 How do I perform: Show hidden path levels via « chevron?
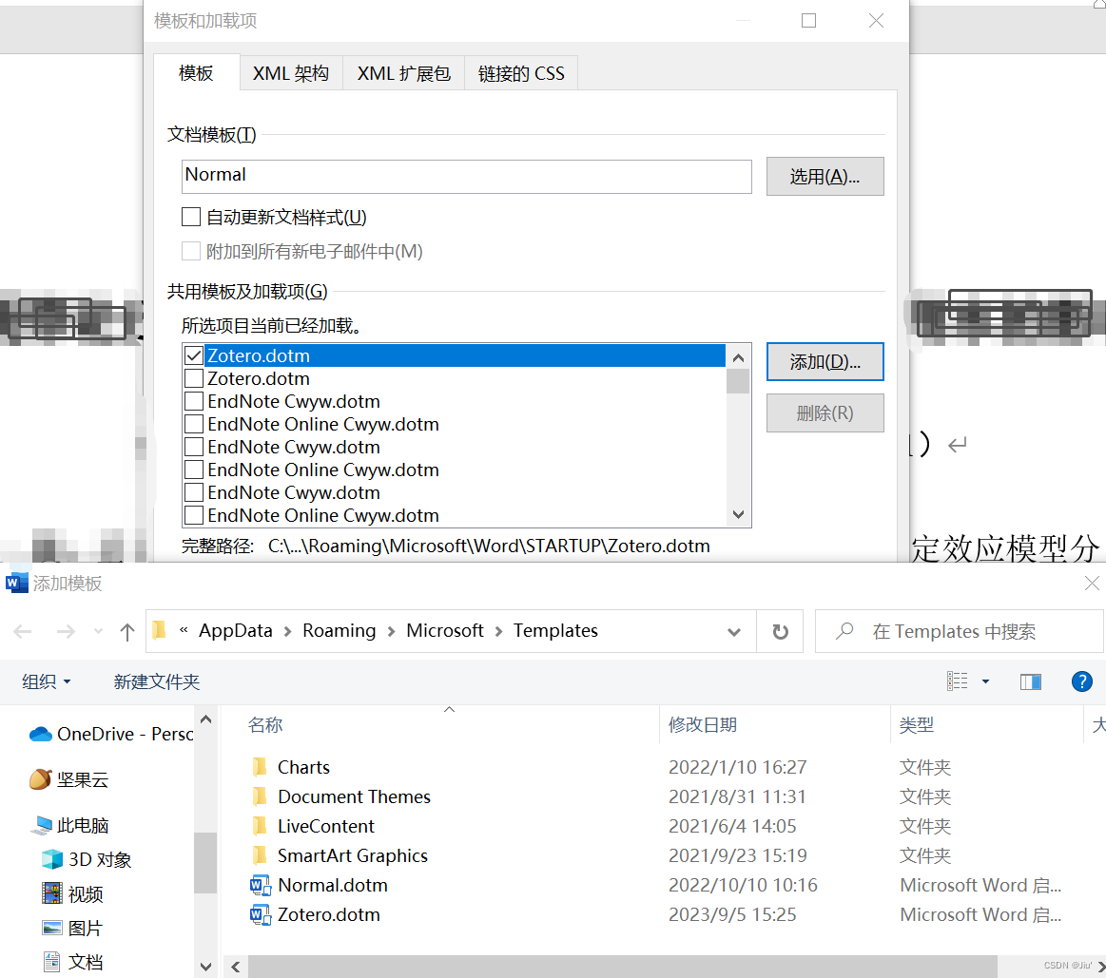pos(184,630)
